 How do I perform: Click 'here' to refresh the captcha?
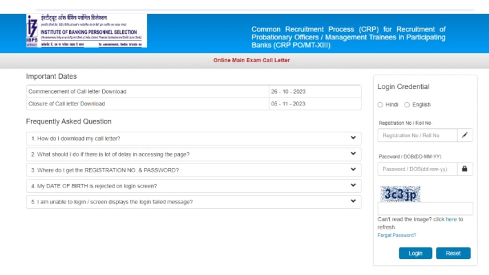(451, 219)
